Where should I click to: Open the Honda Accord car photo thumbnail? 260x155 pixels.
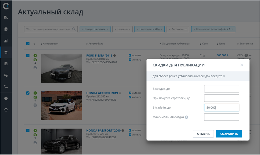coord(61,106)
